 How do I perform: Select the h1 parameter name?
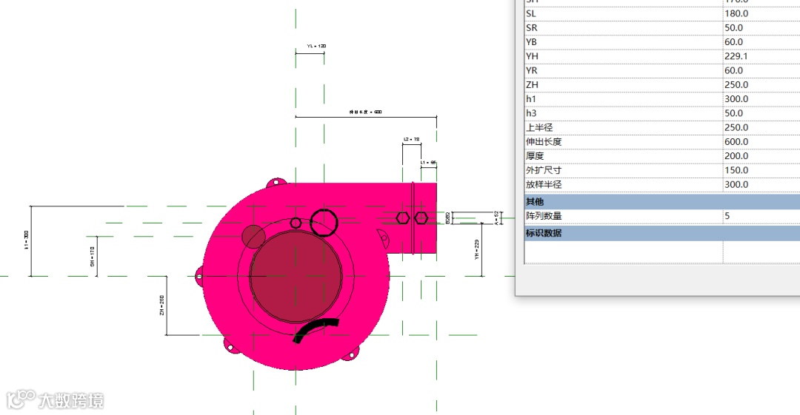point(531,99)
